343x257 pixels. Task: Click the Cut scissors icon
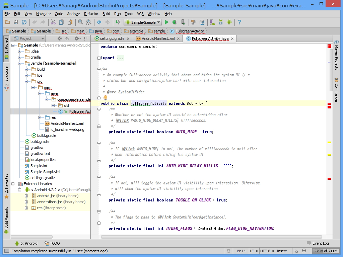pos(53,22)
